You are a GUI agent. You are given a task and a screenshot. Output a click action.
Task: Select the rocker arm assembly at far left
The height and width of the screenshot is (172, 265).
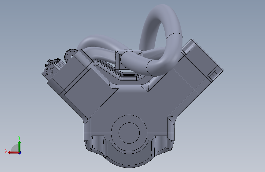(x=53, y=63)
